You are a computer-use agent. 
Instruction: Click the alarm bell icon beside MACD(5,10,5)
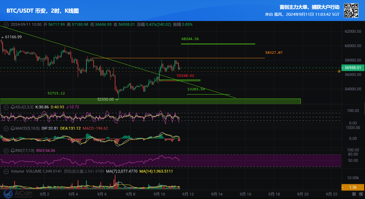tap(12, 129)
